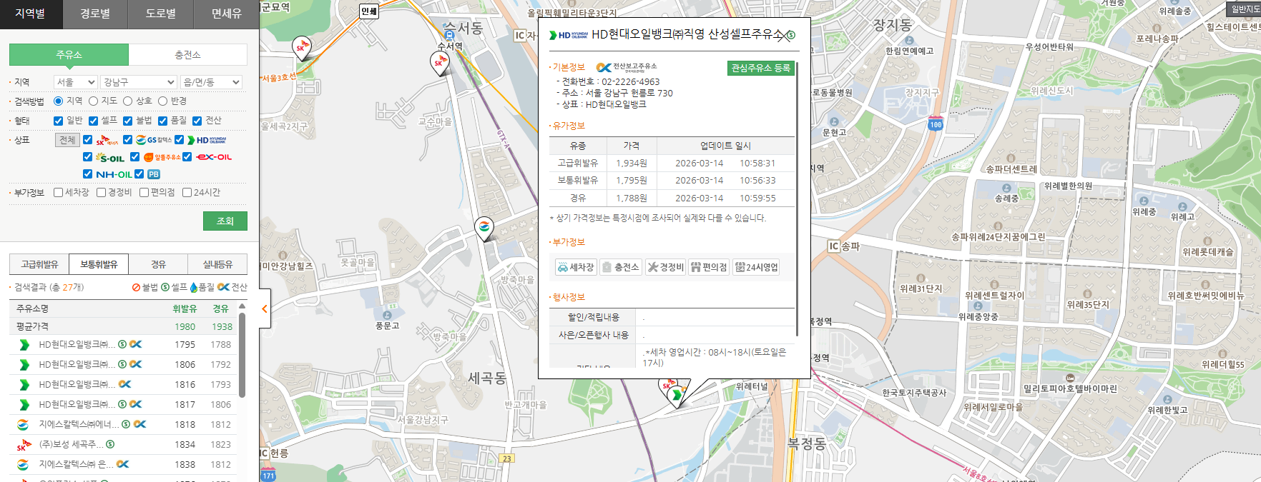The image size is (1261, 482).
Task: Click the 편의점 facility icon in popup
Action: click(709, 267)
